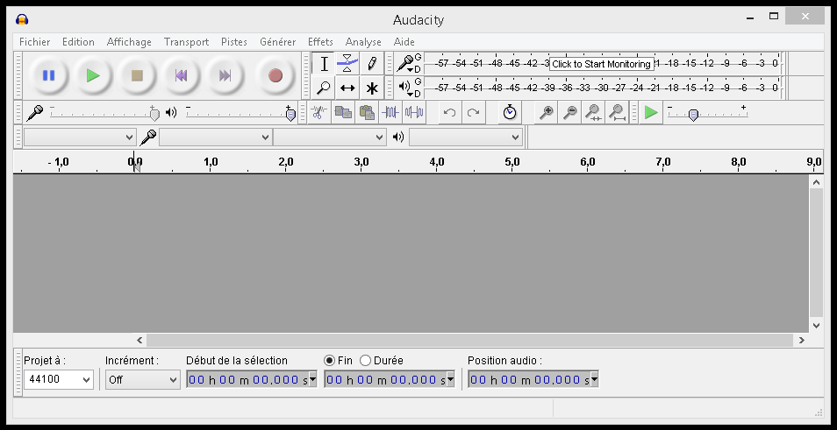
Task: Click the Zoom Out magnifier icon
Action: [570, 112]
